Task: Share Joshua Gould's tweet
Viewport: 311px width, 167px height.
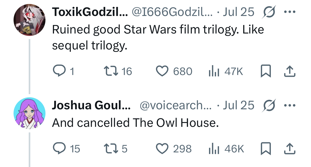Action: (x=289, y=149)
